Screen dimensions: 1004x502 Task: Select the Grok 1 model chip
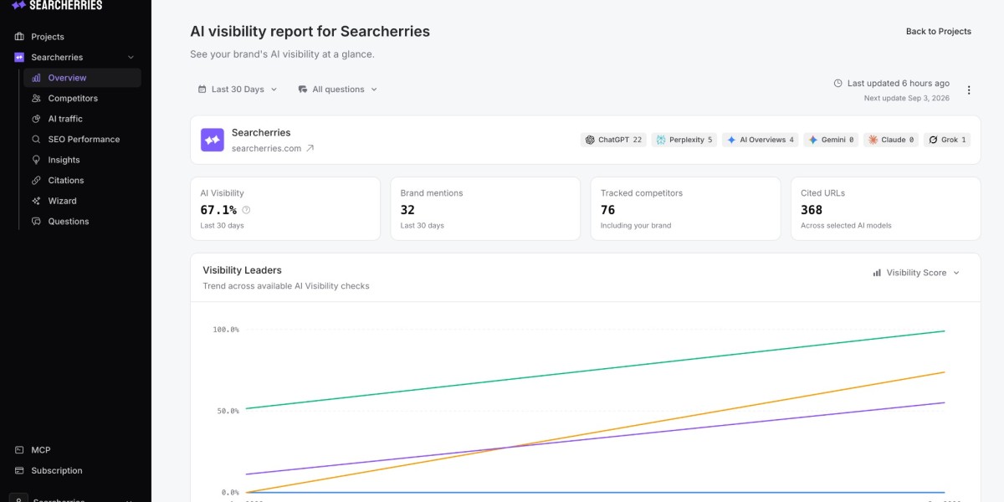pos(947,140)
